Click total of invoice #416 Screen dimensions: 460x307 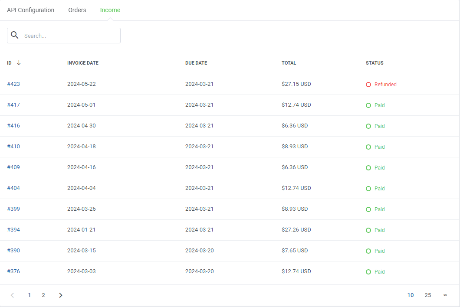click(x=295, y=125)
